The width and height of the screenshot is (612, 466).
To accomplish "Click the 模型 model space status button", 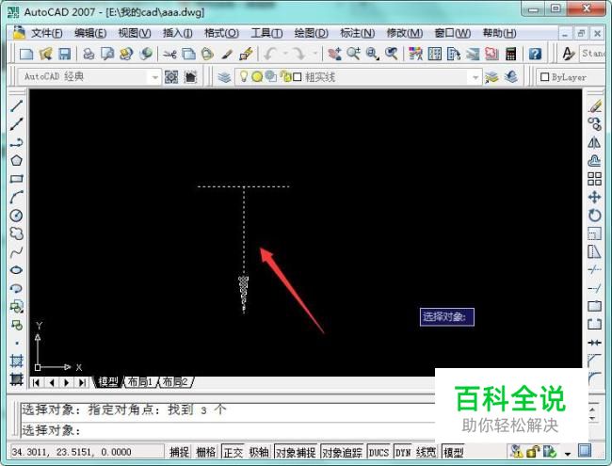I will pos(454,452).
